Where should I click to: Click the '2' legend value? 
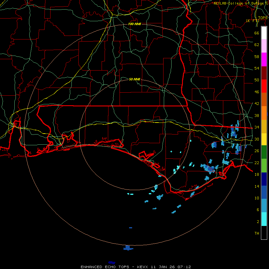point(258,222)
